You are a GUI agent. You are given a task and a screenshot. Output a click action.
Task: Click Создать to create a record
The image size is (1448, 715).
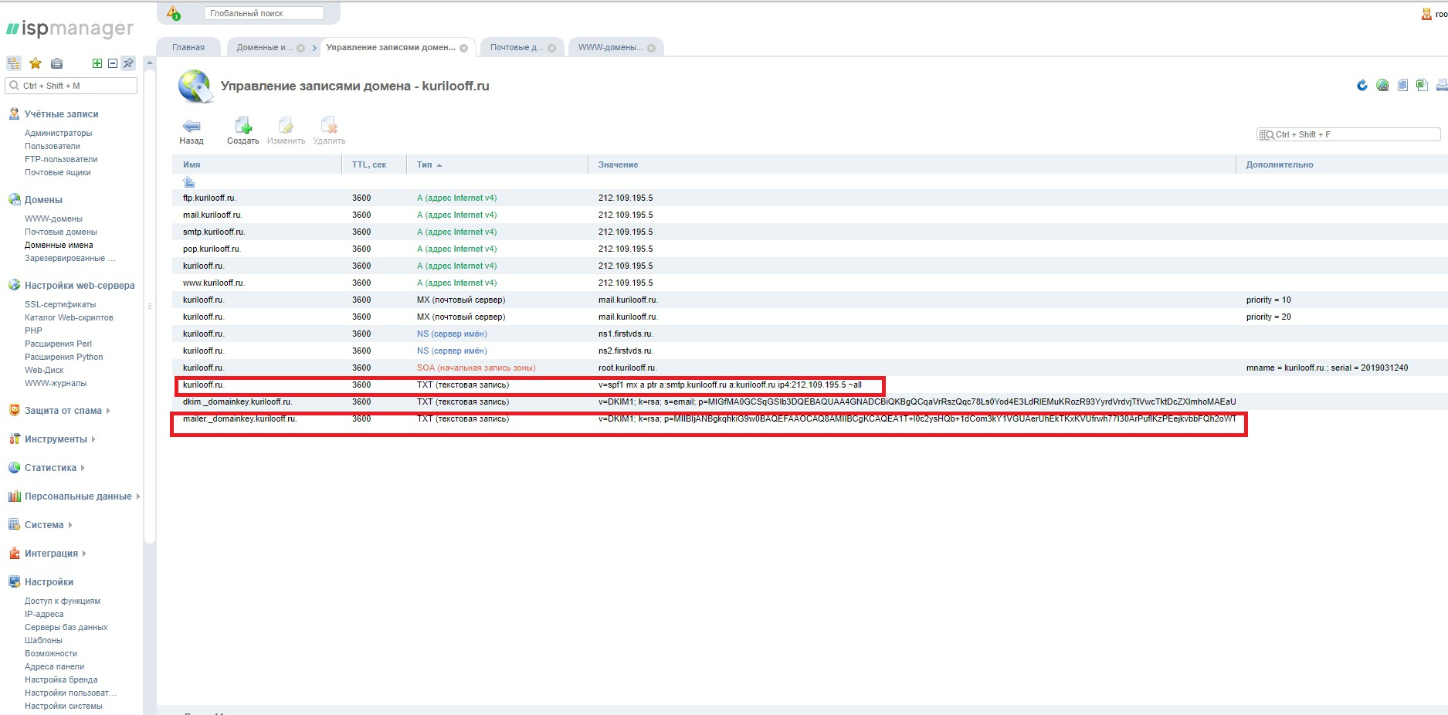click(243, 131)
